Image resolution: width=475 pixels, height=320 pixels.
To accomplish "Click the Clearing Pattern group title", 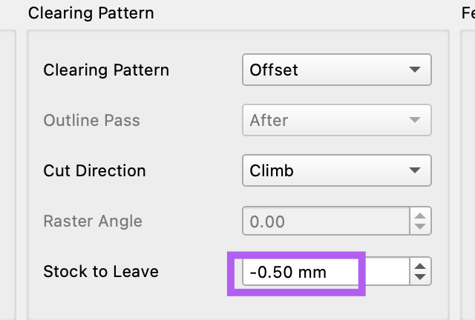I will click(91, 13).
